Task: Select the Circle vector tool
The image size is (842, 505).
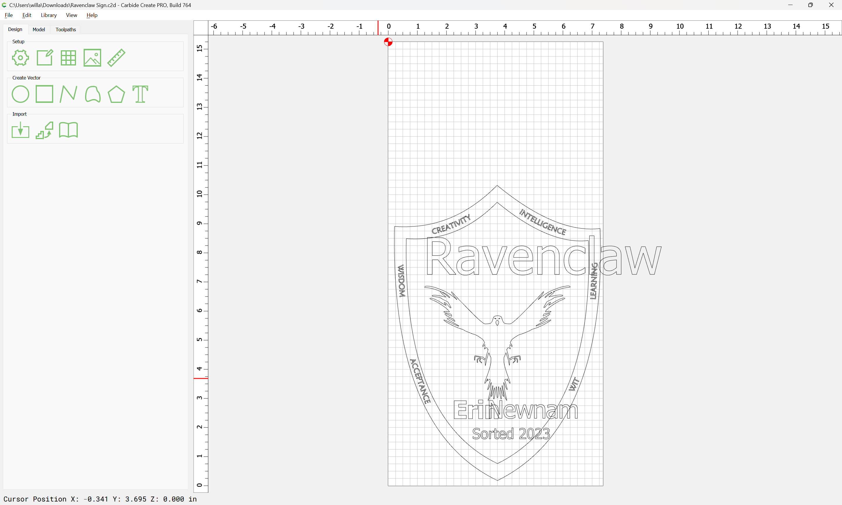Action: [20, 94]
